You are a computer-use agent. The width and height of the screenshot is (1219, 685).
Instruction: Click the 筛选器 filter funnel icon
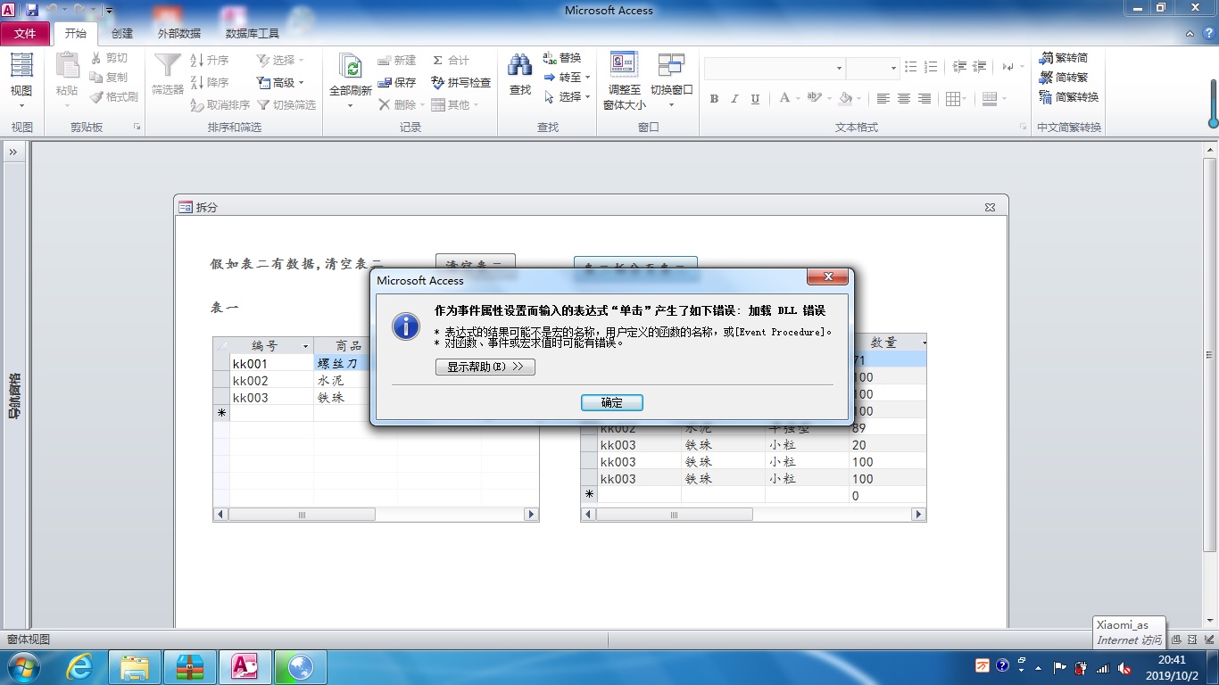pyautogui.click(x=168, y=67)
